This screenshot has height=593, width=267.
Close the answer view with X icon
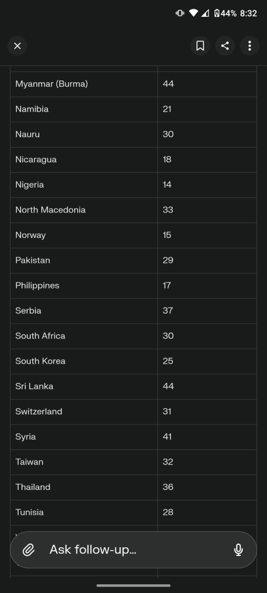(17, 46)
